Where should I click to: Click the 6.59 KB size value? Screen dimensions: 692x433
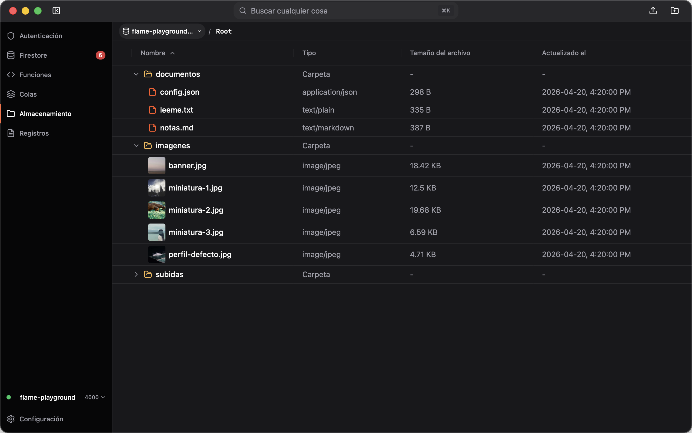pos(424,232)
